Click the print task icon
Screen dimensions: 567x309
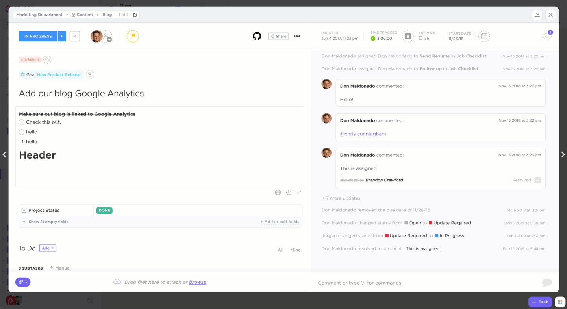(x=278, y=192)
